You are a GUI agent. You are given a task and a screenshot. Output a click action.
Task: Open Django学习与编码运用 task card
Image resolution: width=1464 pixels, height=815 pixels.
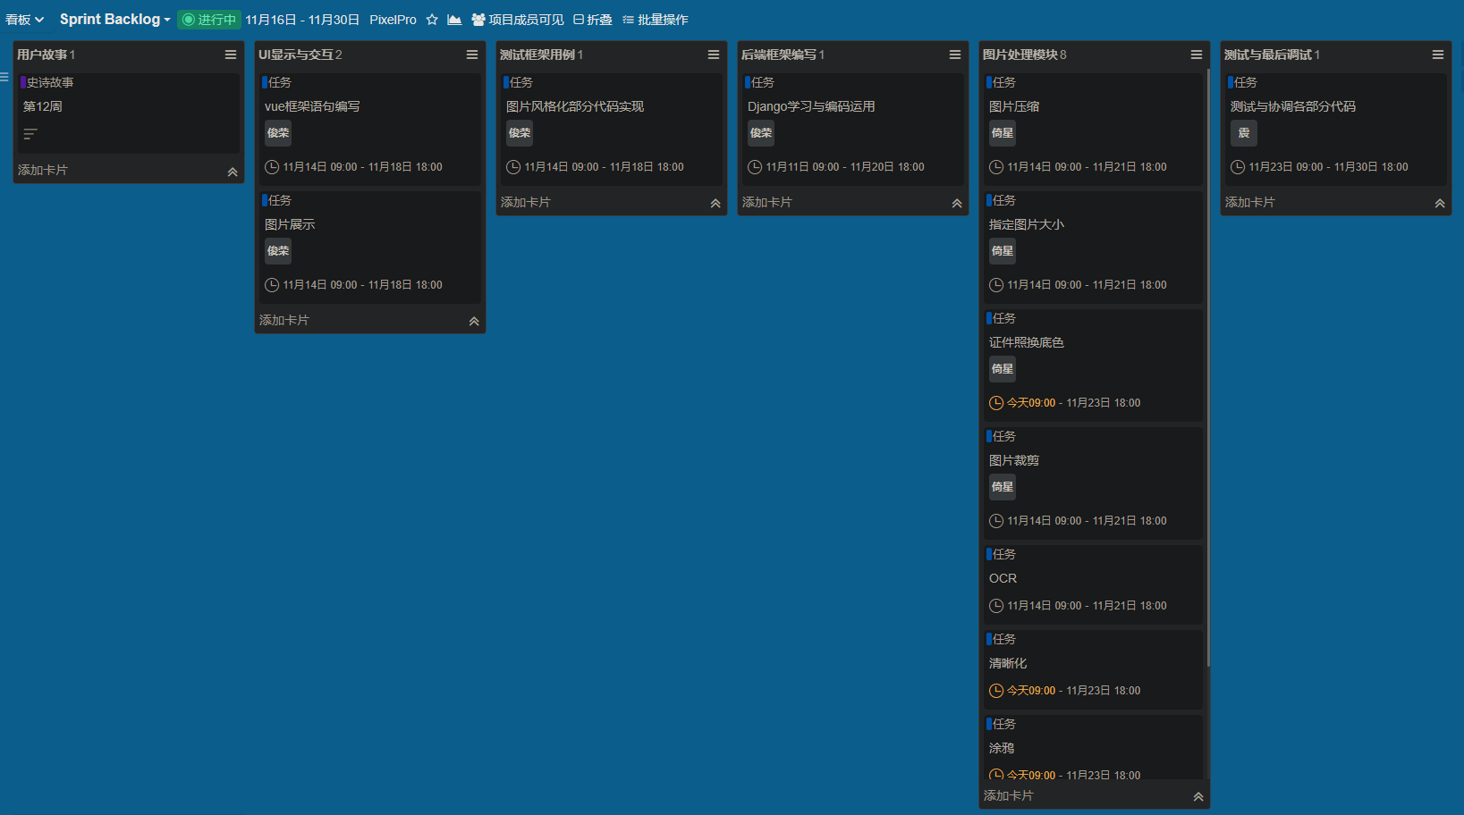click(x=853, y=130)
